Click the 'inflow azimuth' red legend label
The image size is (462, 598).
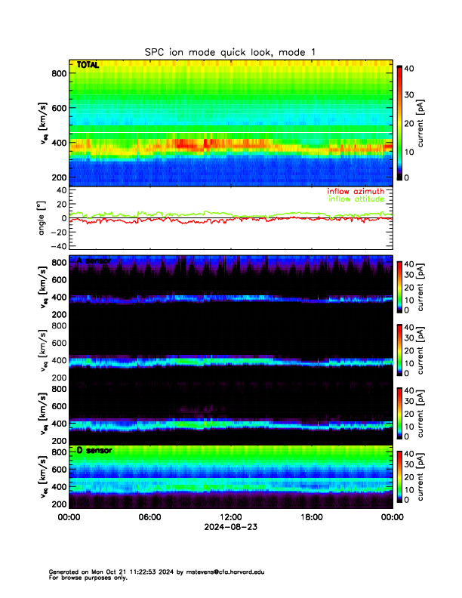pos(356,192)
